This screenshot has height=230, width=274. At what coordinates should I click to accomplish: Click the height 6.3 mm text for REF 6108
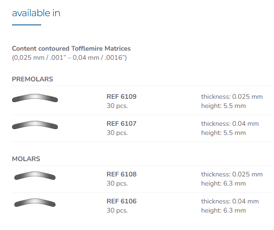pos(224,184)
